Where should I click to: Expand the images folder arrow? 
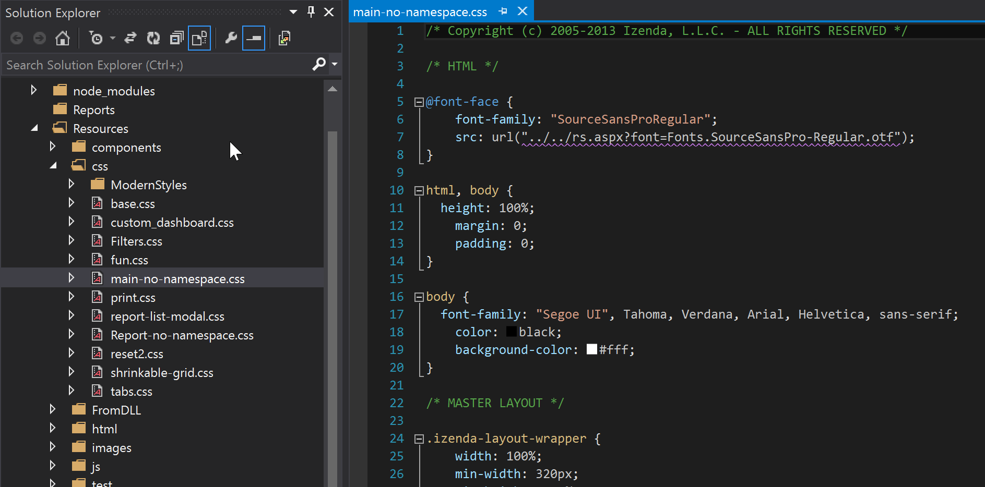point(53,447)
